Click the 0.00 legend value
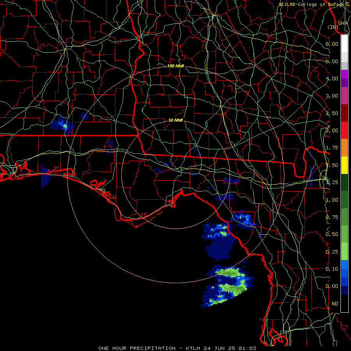 [x=332, y=286]
